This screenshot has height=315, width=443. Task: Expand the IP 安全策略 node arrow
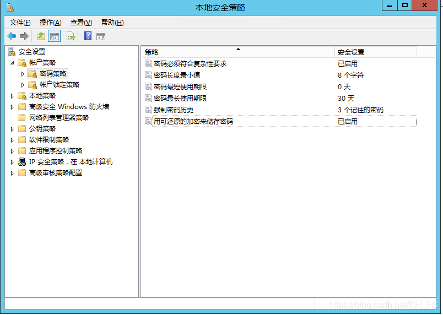(x=12, y=162)
